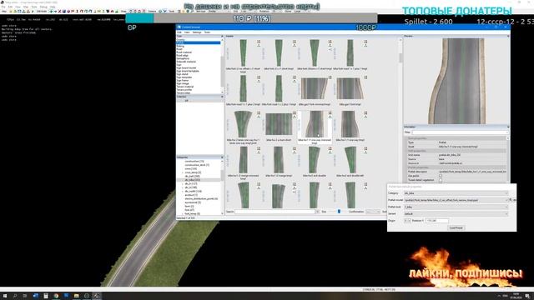Click the Search field below thumbnails
534x300 pixels.
[x=275, y=212]
